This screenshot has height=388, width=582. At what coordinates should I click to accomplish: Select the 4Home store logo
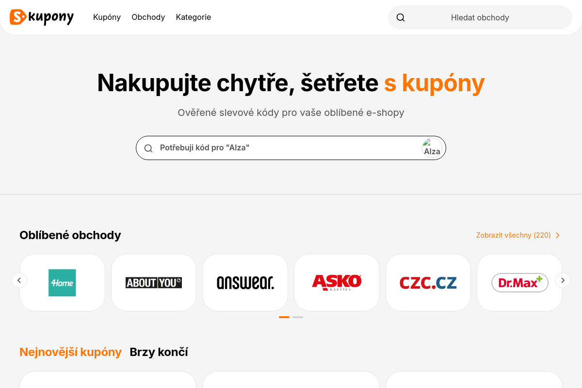[x=62, y=282]
